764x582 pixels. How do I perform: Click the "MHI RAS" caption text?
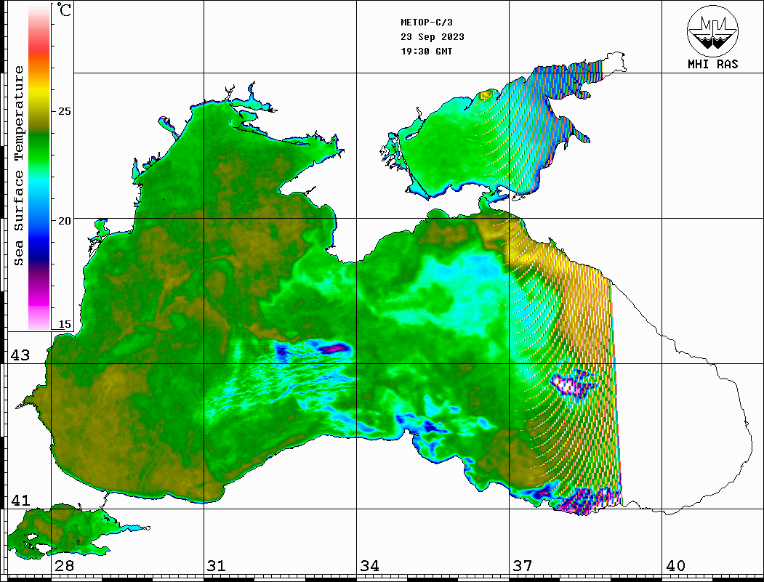coord(713,64)
